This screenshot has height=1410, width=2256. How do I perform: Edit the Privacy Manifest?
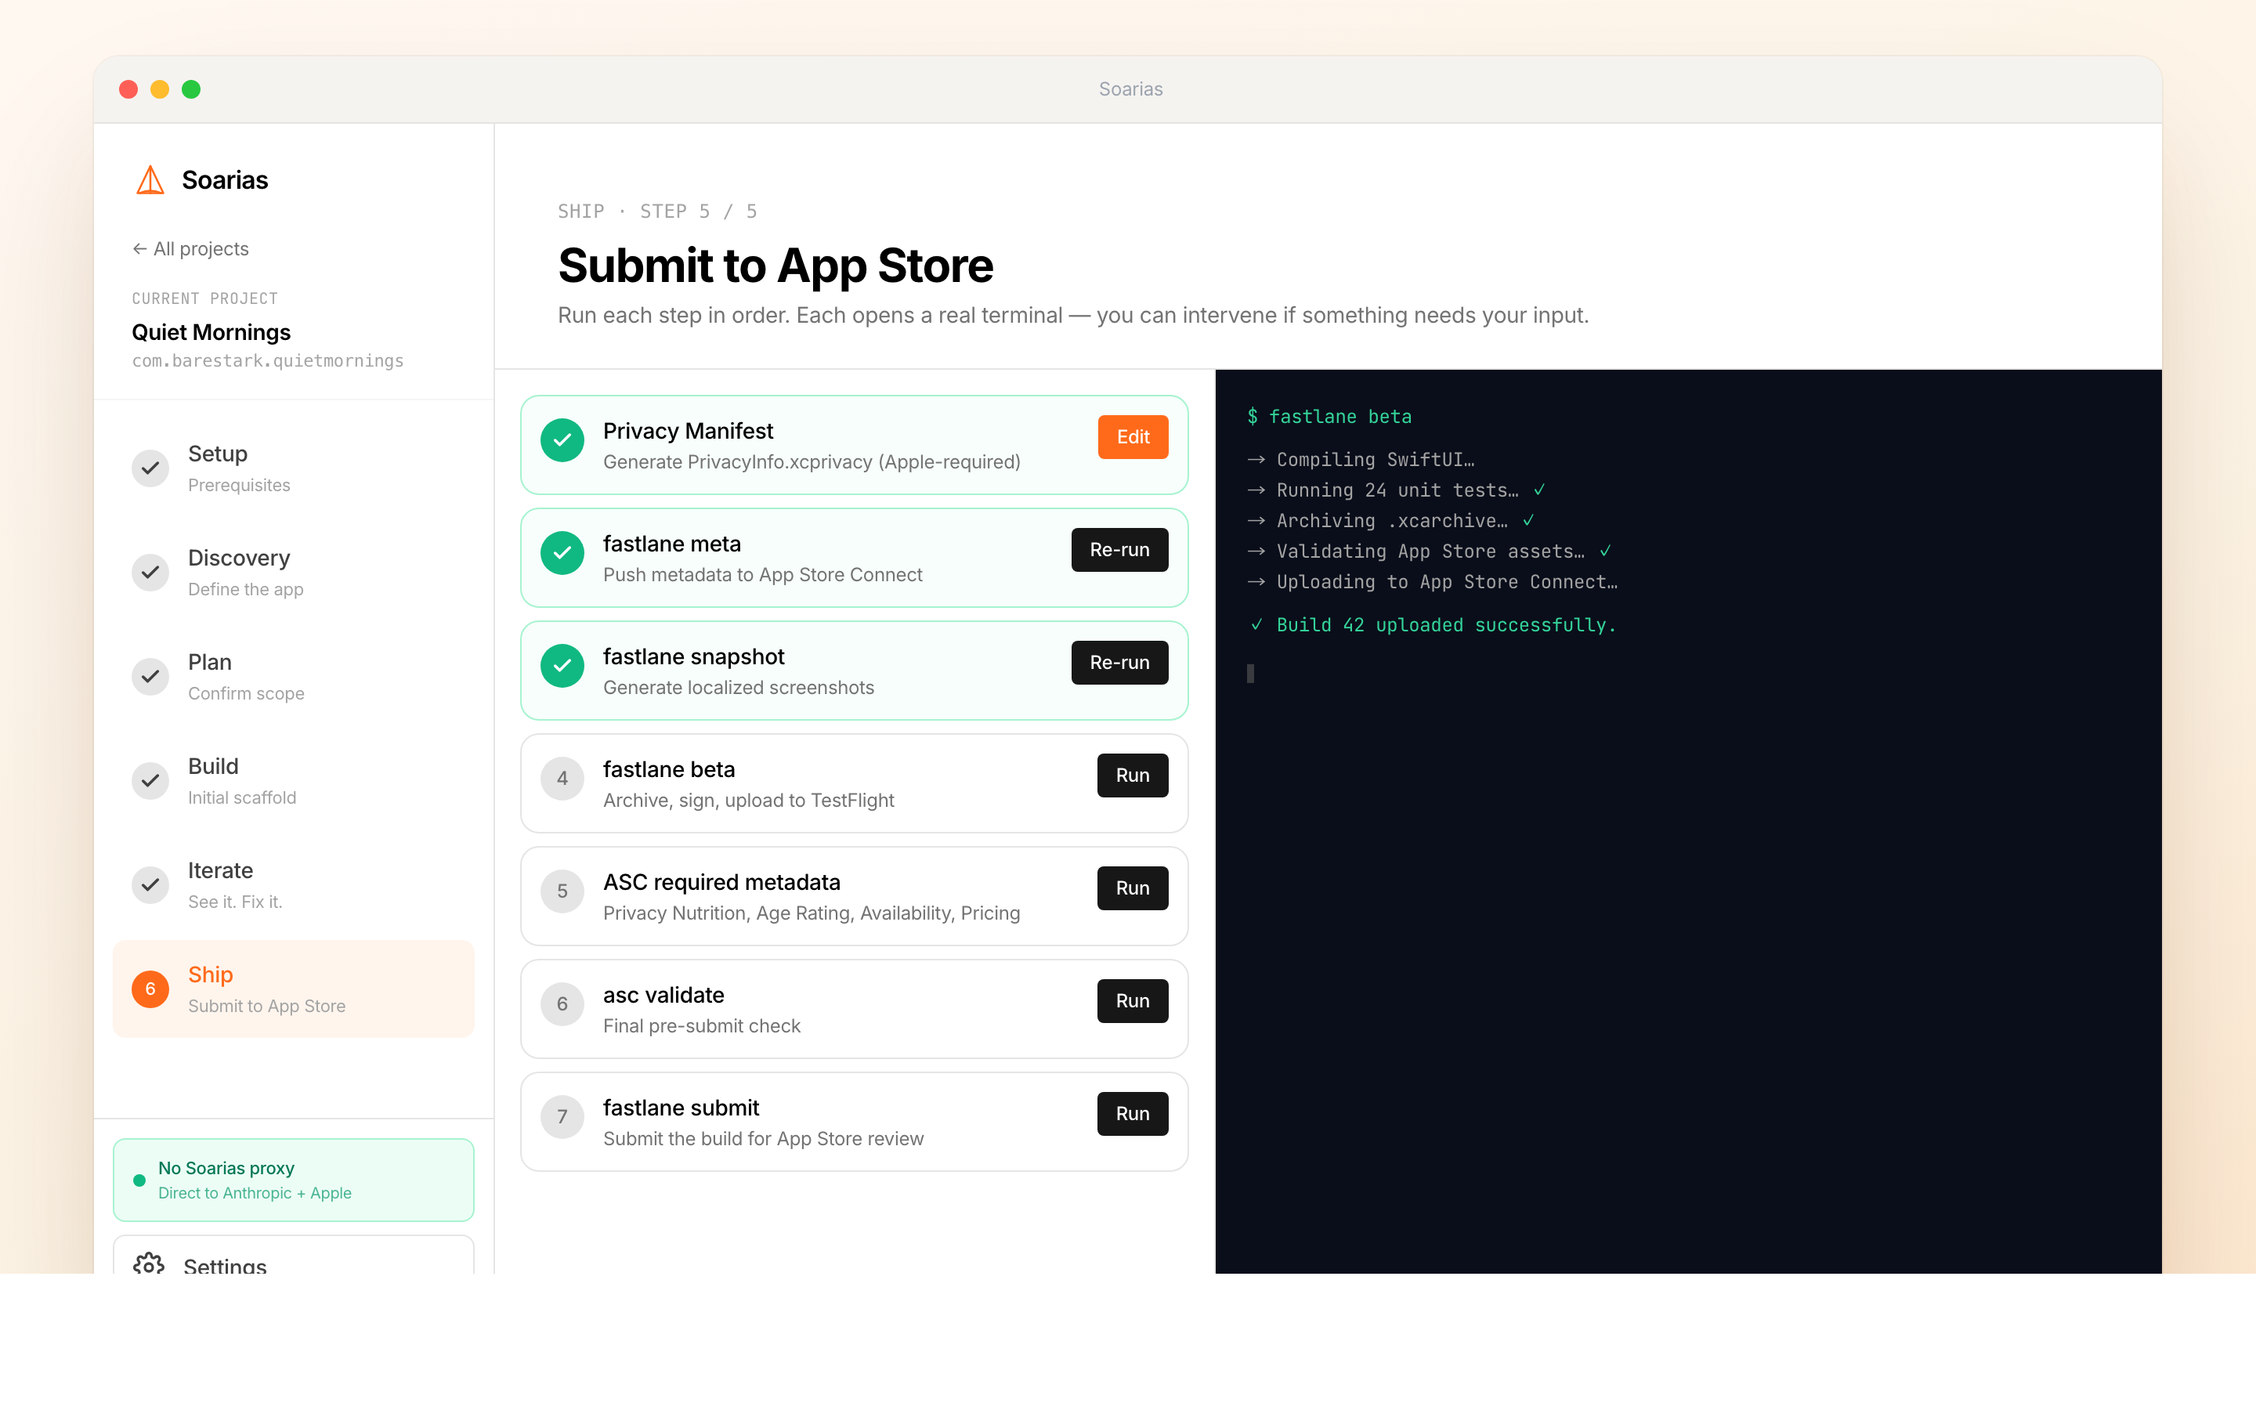(1132, 437)
